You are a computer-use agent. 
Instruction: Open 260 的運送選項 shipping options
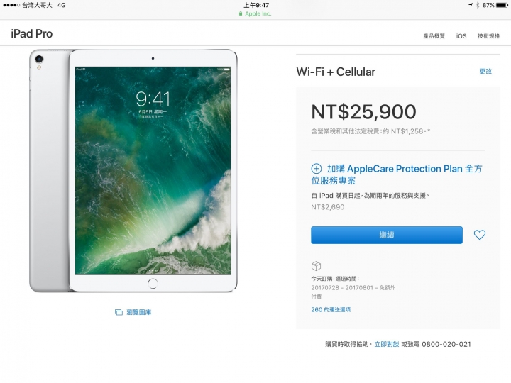point(331,310)
